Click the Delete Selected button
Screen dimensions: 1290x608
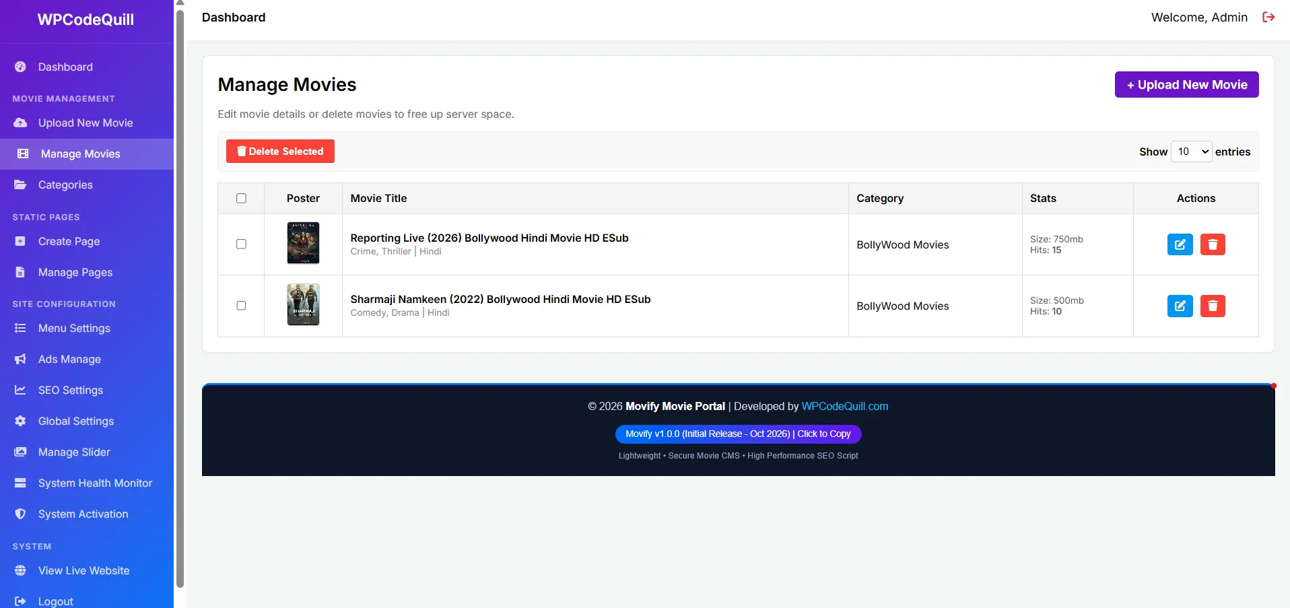point(280,151)
